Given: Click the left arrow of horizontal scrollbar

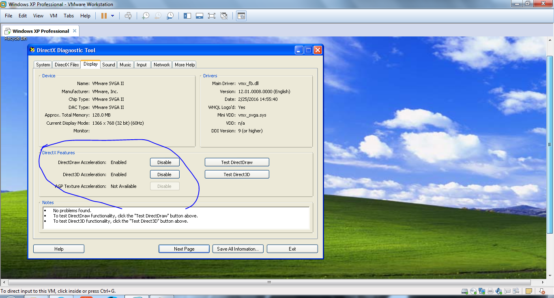Looking at the screenshot, I should pos(4,282).
